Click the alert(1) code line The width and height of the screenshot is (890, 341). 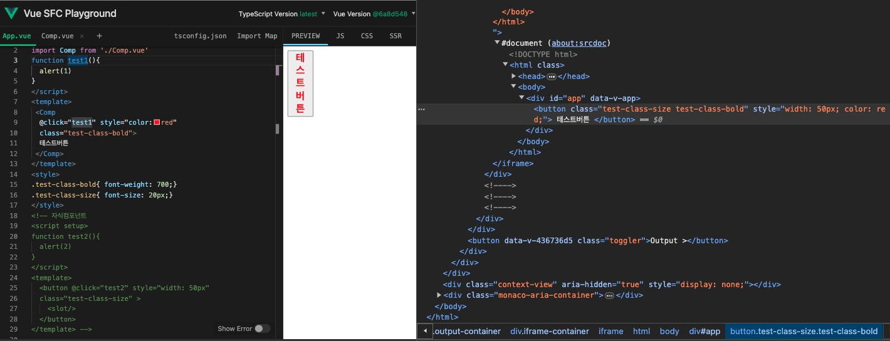click(55, 71)
